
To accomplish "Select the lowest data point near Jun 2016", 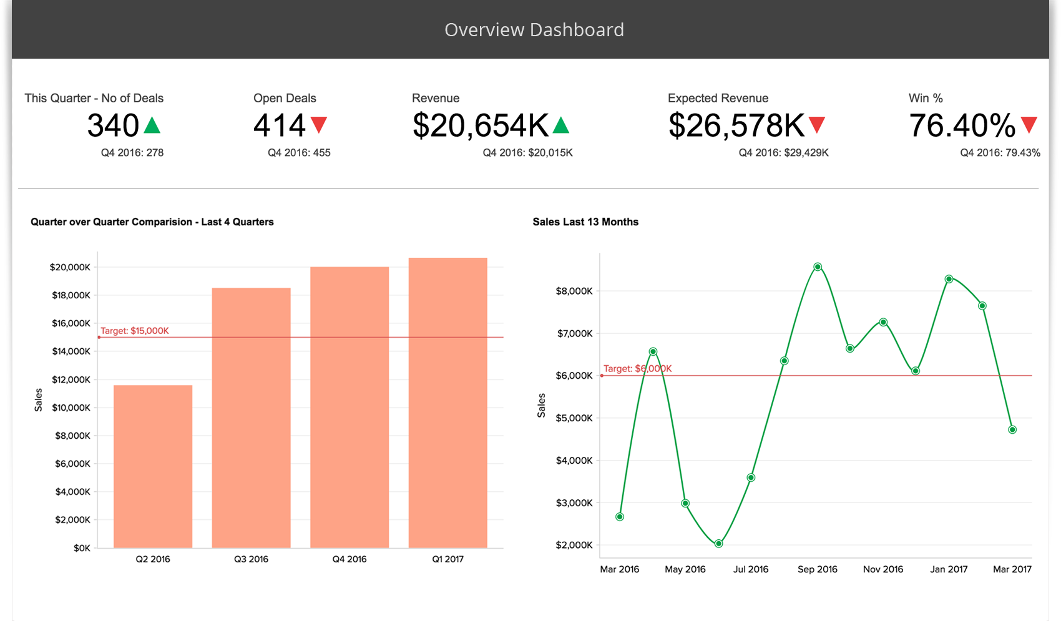I will pos(718,544).
